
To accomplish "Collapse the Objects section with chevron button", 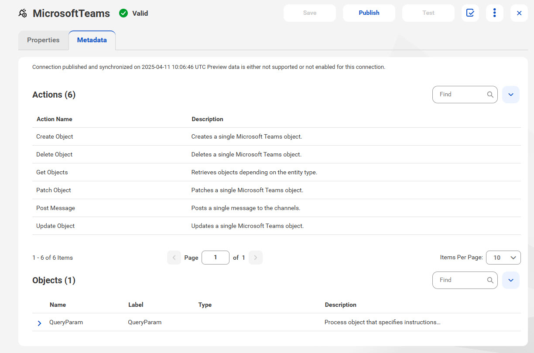I will tap(511, 280).
